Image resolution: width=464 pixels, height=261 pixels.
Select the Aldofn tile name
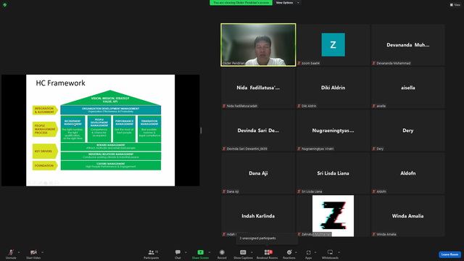click(407, 173)
